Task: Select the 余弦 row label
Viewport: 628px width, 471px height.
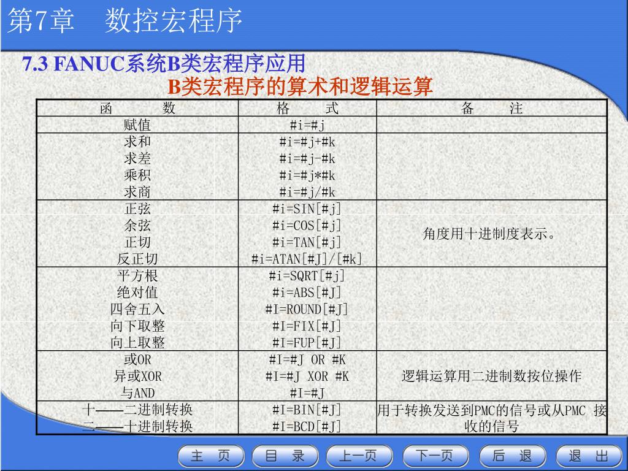Action: tap(137, 226)
